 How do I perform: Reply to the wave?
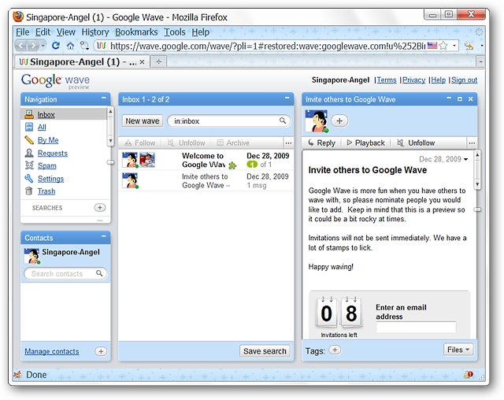pos(321,143)
